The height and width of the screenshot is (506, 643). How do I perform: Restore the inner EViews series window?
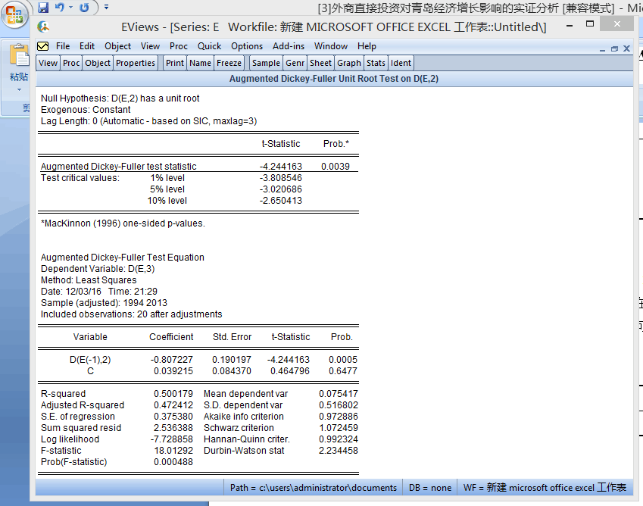[614, 48]
